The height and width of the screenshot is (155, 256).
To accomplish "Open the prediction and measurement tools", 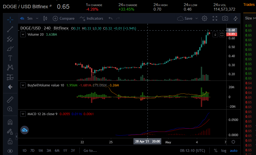I will click(10, 77).
